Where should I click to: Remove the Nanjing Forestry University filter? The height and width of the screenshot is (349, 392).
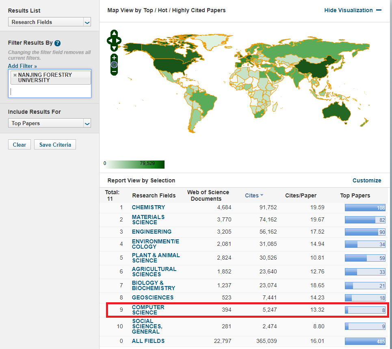(15, 75)
